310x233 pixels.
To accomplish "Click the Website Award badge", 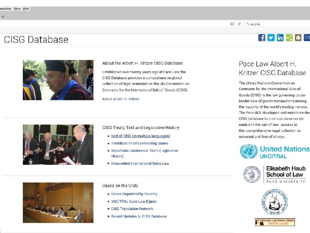I will coord(275,222).
